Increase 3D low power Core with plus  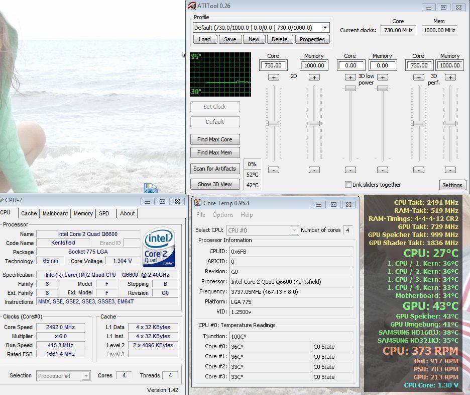point(350,77)
